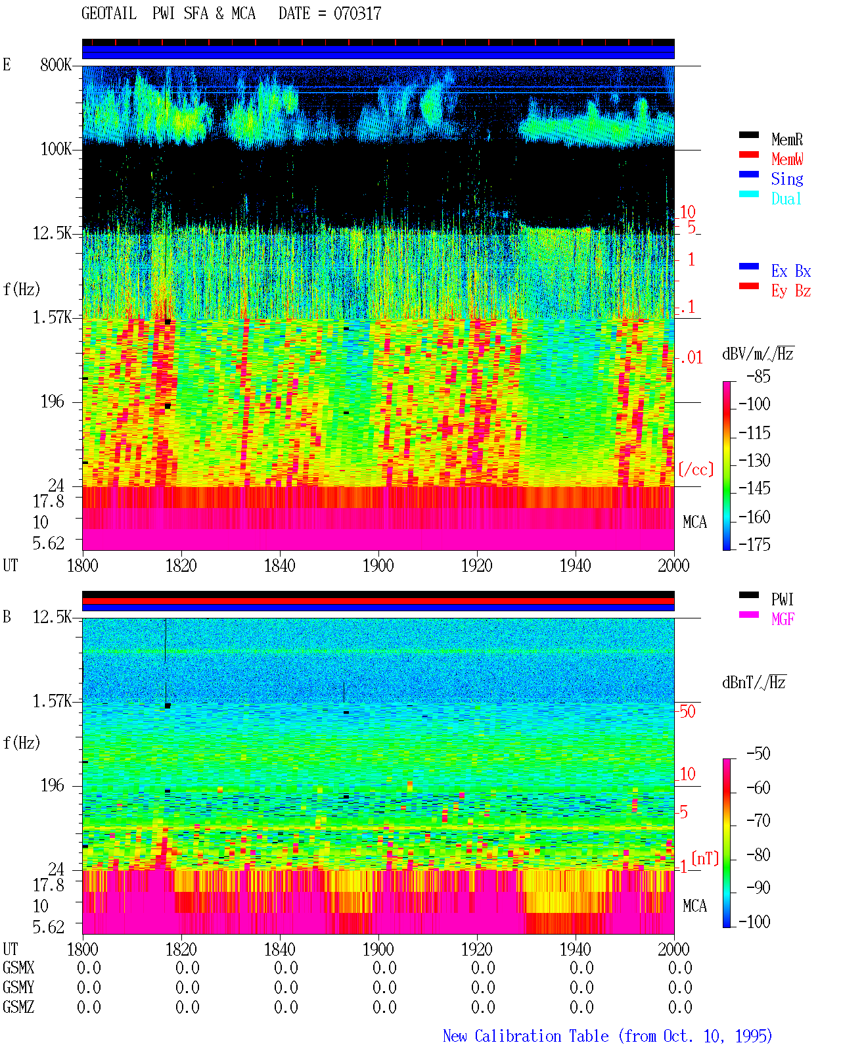Click the plot title 'GEOTAIL PWI SFA & MCA'

[168, 14]
